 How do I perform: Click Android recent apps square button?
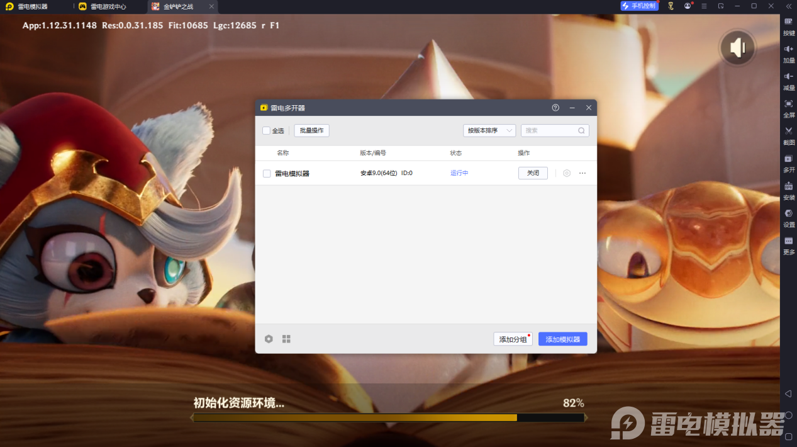tap(788, 436)
